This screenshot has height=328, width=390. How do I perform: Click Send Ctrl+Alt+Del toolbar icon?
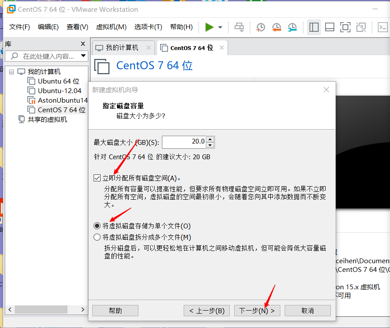coord(239,27)
